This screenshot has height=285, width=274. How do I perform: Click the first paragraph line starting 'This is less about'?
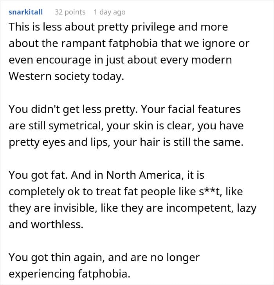(118, 27)
